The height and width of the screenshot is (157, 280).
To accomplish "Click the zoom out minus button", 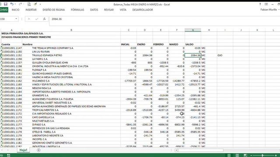I will (x=251, y=155).
